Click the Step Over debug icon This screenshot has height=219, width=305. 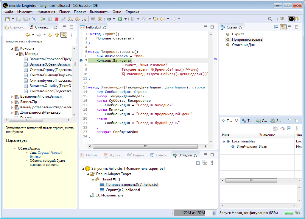click(77, 19)
